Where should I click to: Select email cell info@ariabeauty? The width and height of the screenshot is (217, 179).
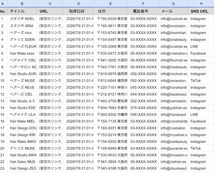(x=173, y=40)
